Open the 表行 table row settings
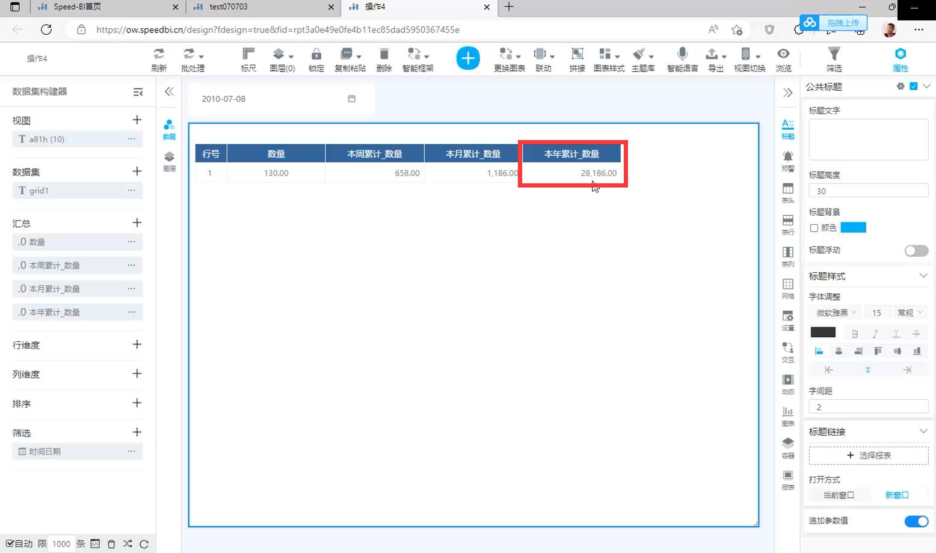936x553 pixels. [x=787, y=225]
